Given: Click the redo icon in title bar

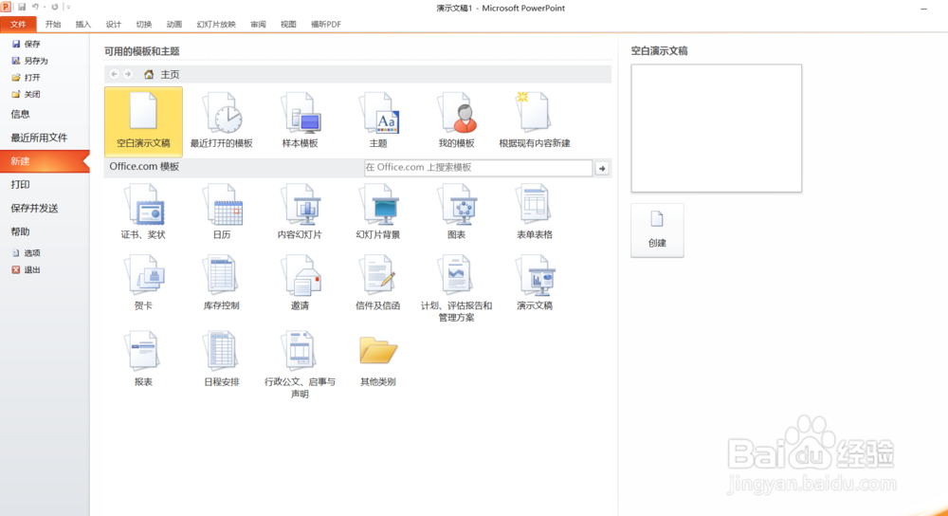Looking at the screenshot, I should tap(54, 7).
